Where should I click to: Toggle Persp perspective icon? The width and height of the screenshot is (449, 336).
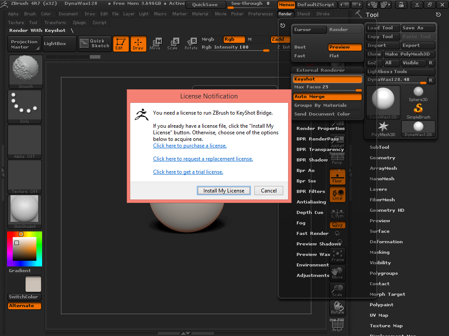337,158
